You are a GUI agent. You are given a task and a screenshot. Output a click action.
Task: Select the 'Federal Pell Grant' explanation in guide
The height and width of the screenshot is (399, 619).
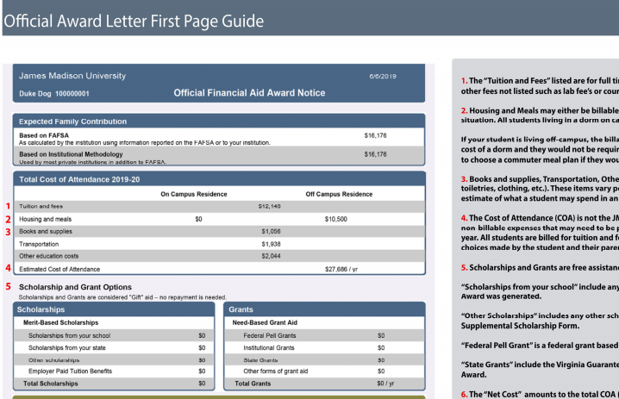coord(540,346)
